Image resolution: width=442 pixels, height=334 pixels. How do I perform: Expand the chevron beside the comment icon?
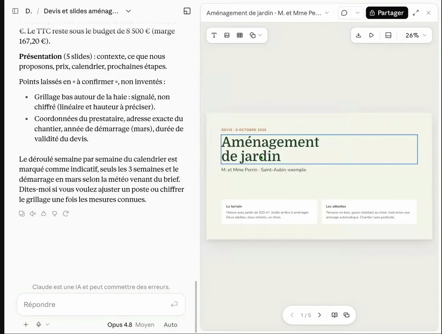click(x=357, y=13)
